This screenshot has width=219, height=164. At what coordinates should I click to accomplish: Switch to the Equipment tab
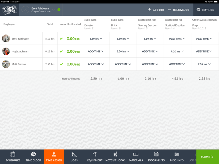coord(95,157)
